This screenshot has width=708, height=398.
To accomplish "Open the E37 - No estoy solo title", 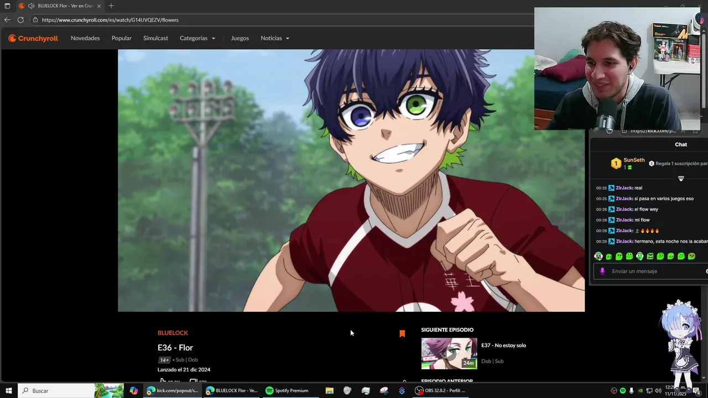I will (x=503, y=345).
